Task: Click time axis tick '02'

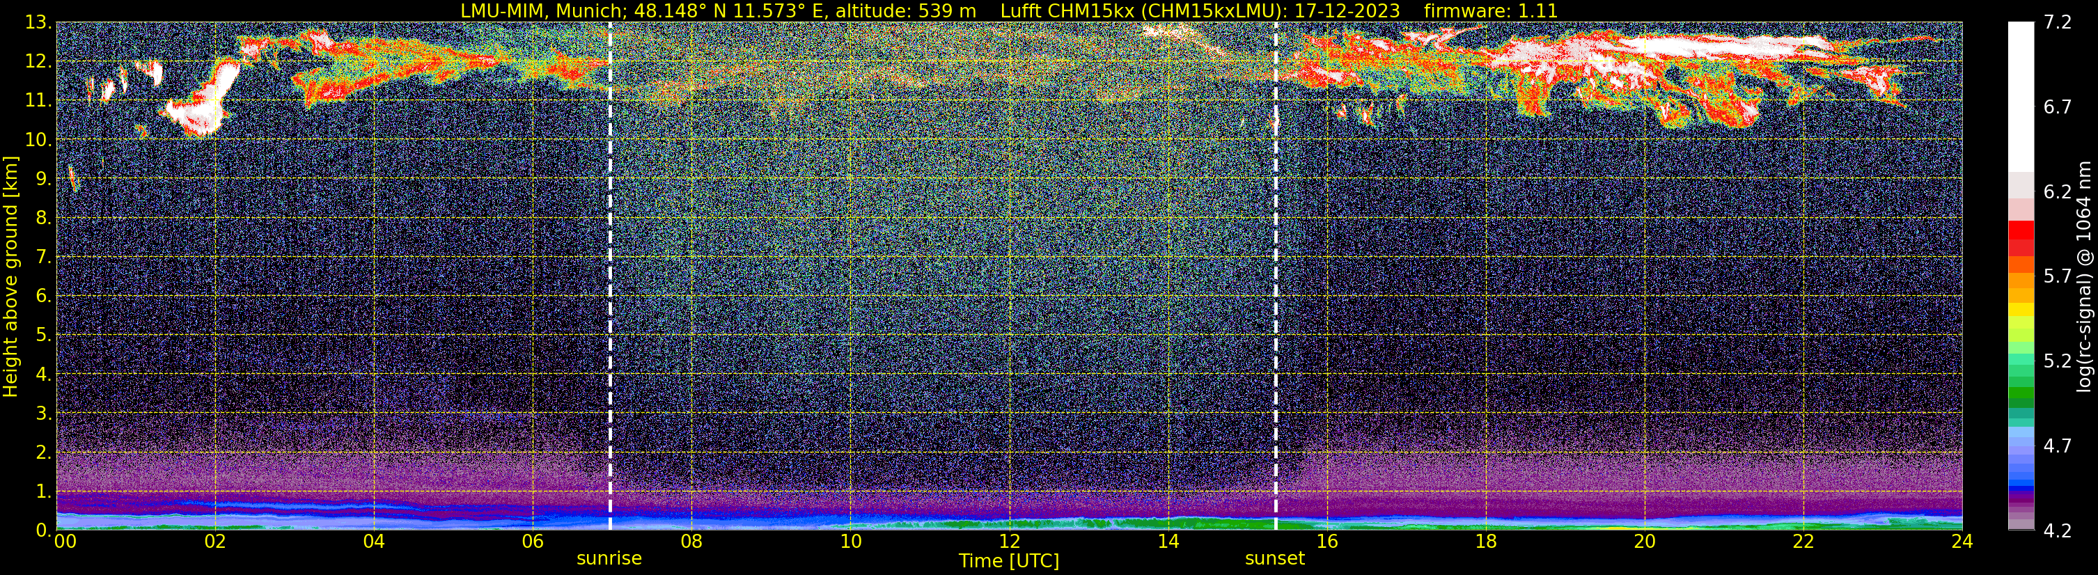Action: [x=215, y=542]
